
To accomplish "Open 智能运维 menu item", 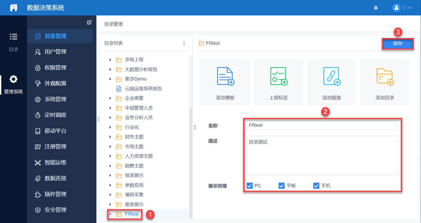I will [60, 162].
